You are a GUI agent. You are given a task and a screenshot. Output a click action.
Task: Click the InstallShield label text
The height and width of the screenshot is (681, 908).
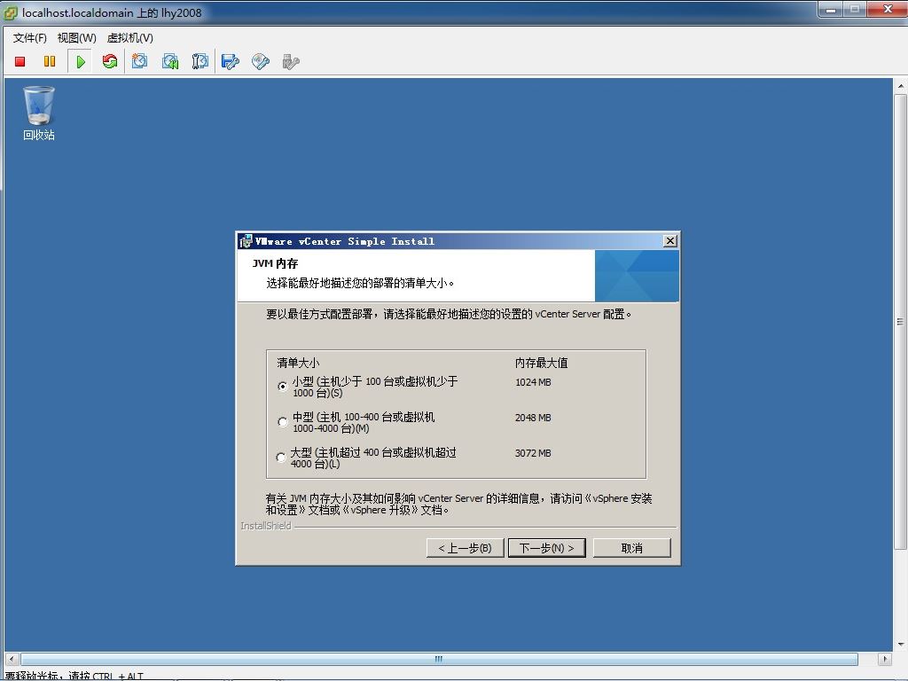click(266, 526)
